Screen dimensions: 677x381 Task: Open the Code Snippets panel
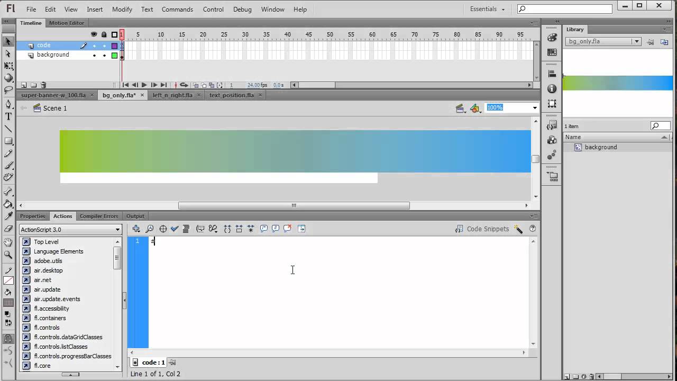click(x=482, y=229)
